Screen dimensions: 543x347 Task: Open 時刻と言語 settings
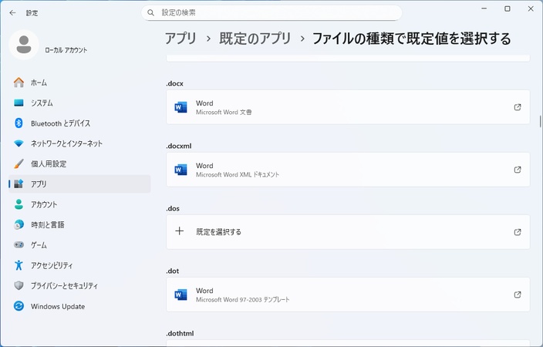79,224
